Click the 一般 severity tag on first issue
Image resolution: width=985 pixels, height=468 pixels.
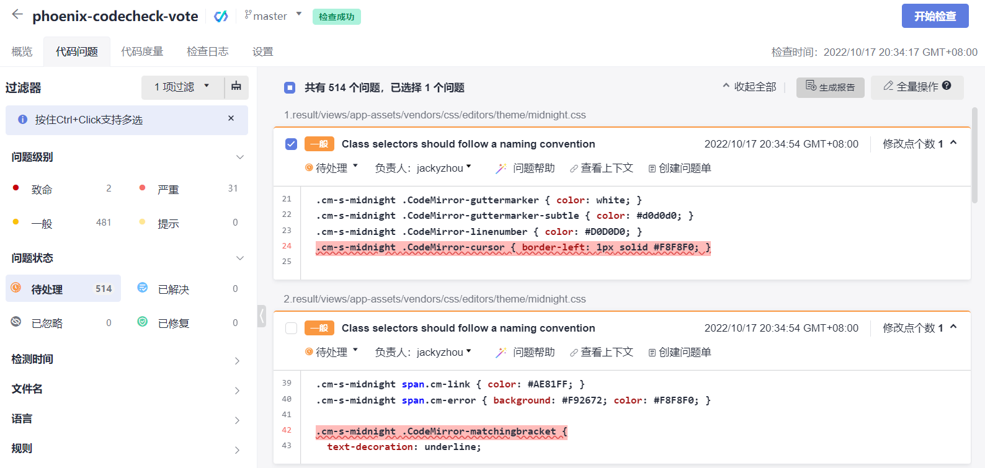click(x=319, y=144)
